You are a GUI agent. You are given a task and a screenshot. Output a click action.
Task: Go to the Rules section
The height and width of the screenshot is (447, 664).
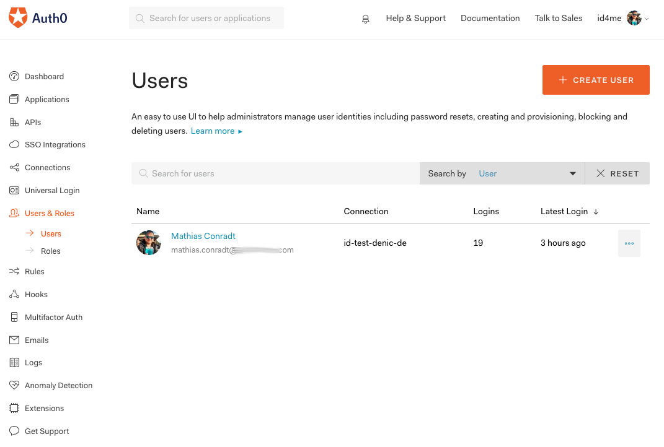[35, 272]
